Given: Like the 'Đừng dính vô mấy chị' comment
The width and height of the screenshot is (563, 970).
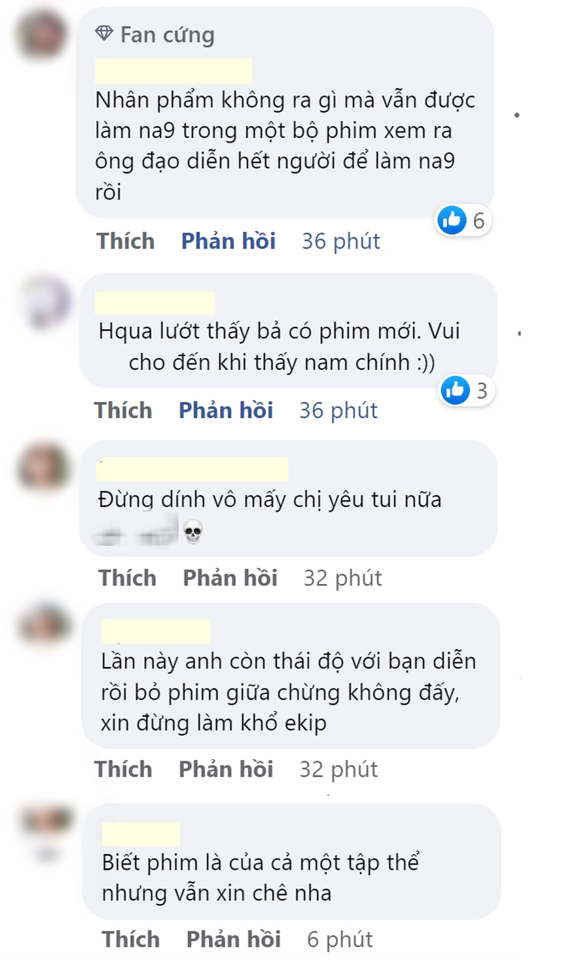Looking at the screenshot, I should (128, 578).
